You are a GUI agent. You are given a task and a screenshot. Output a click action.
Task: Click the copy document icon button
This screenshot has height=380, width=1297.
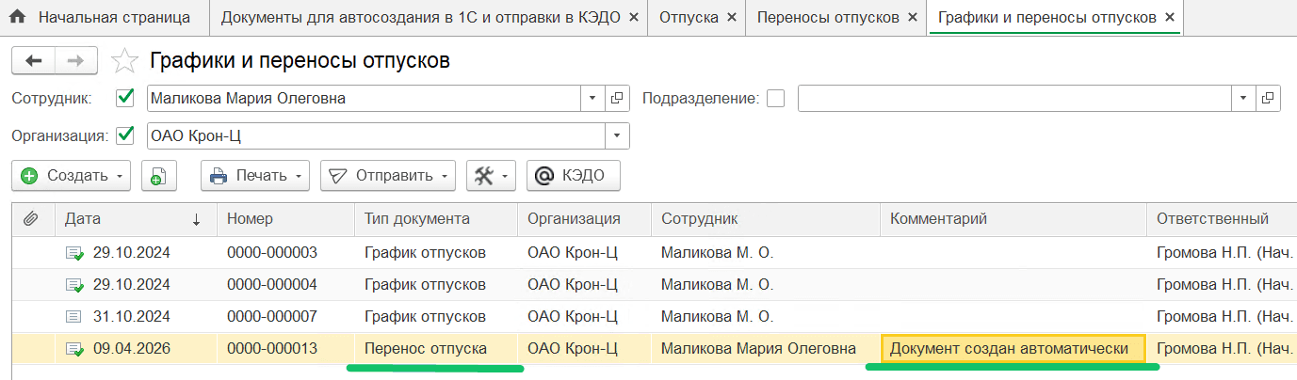click(159, 176)
